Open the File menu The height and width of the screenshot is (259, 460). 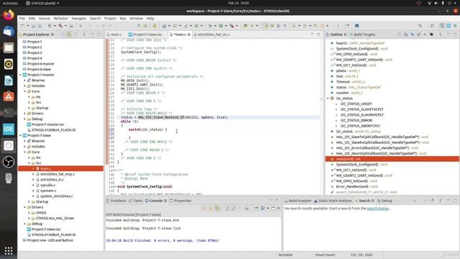click(x=22, y=18)
